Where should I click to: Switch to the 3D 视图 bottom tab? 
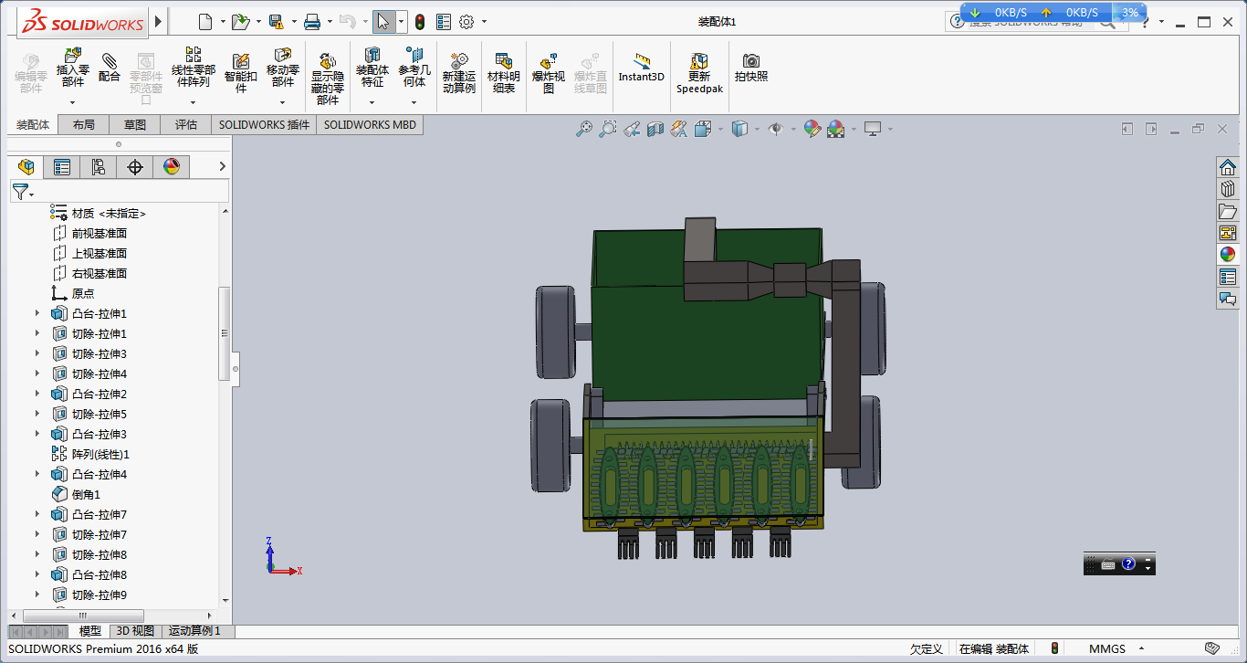coord(135,631)
